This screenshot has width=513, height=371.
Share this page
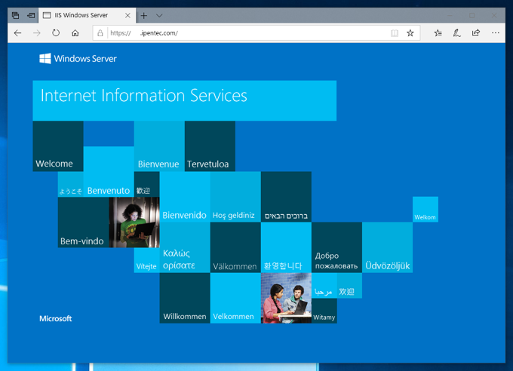(476, 33)
